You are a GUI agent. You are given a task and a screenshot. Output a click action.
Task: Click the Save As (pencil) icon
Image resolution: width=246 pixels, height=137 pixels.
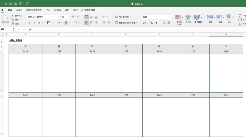[x=15, y=4]
